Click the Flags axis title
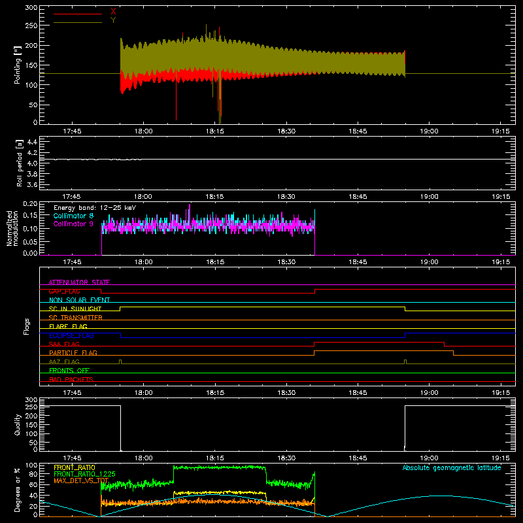This screenshot has width=523, height=523. pyautogui.click(x=27, y=326)
